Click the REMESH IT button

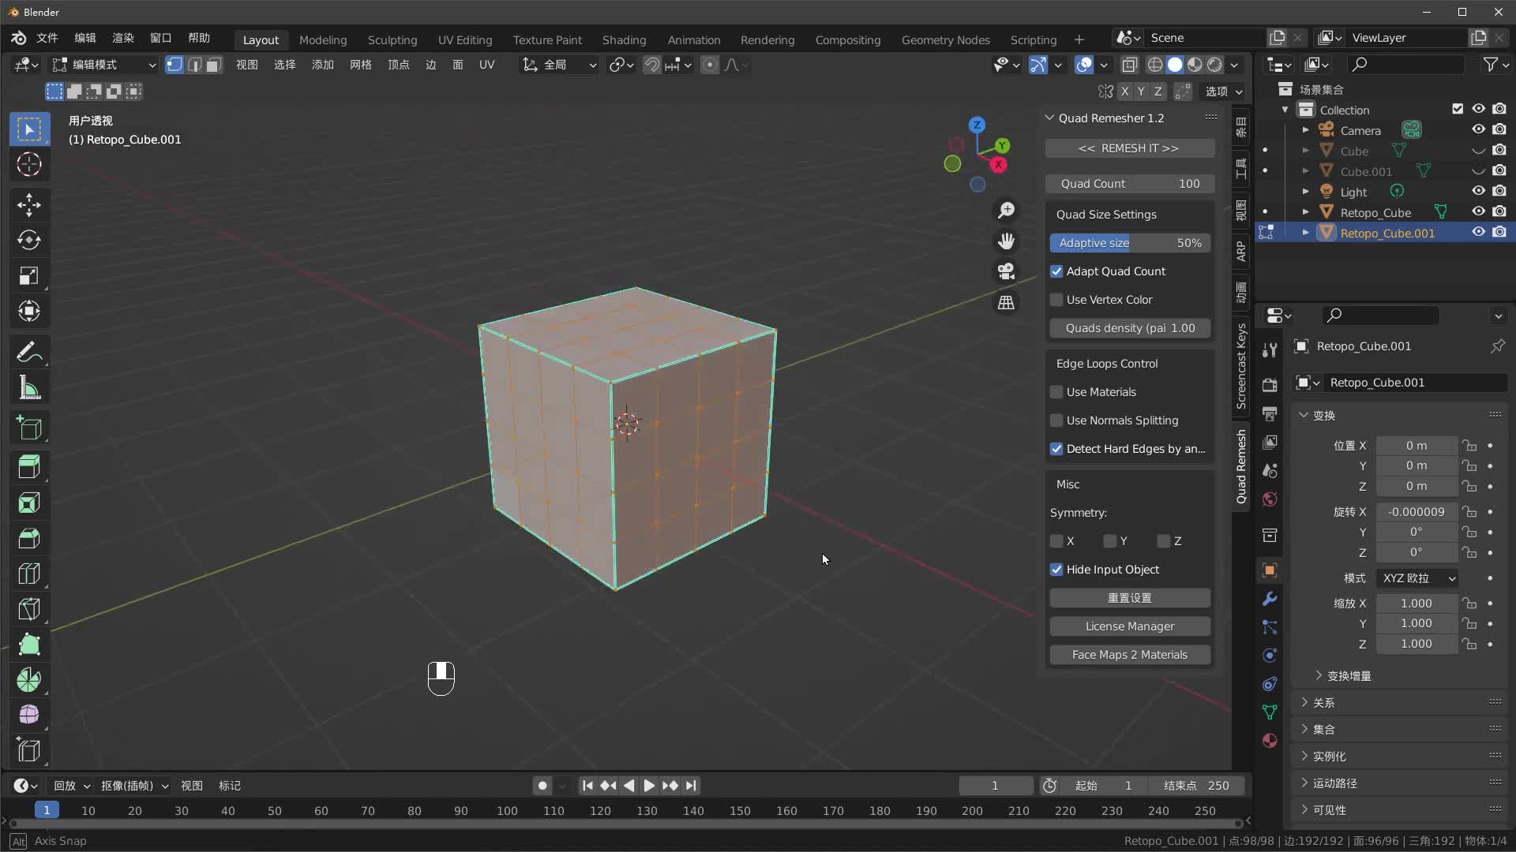pyautogui.click(x=1129, y=148)
